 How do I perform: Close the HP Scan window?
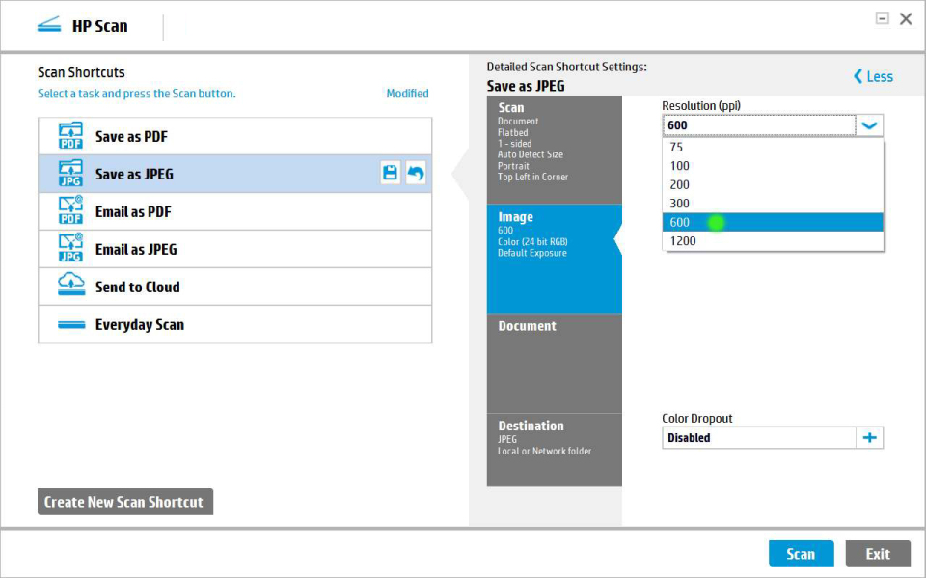click(906, 19)
